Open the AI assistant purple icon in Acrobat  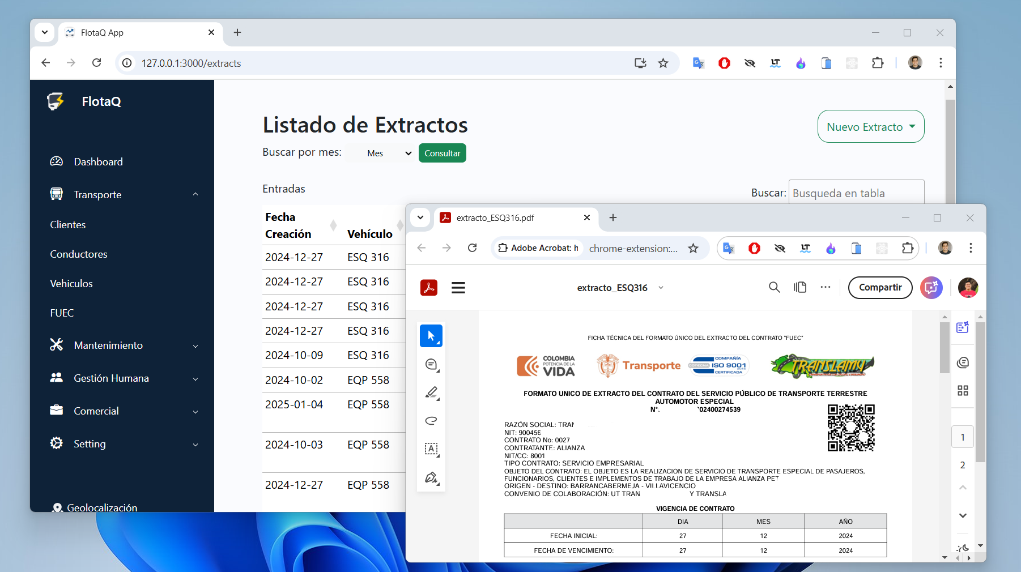[931, 288]
